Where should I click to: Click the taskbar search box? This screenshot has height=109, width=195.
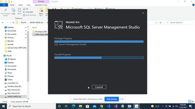(x=31, y=106)
